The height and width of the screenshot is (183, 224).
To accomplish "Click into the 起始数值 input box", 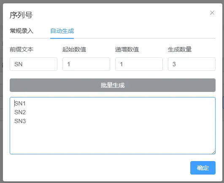I will click(86, 64).
